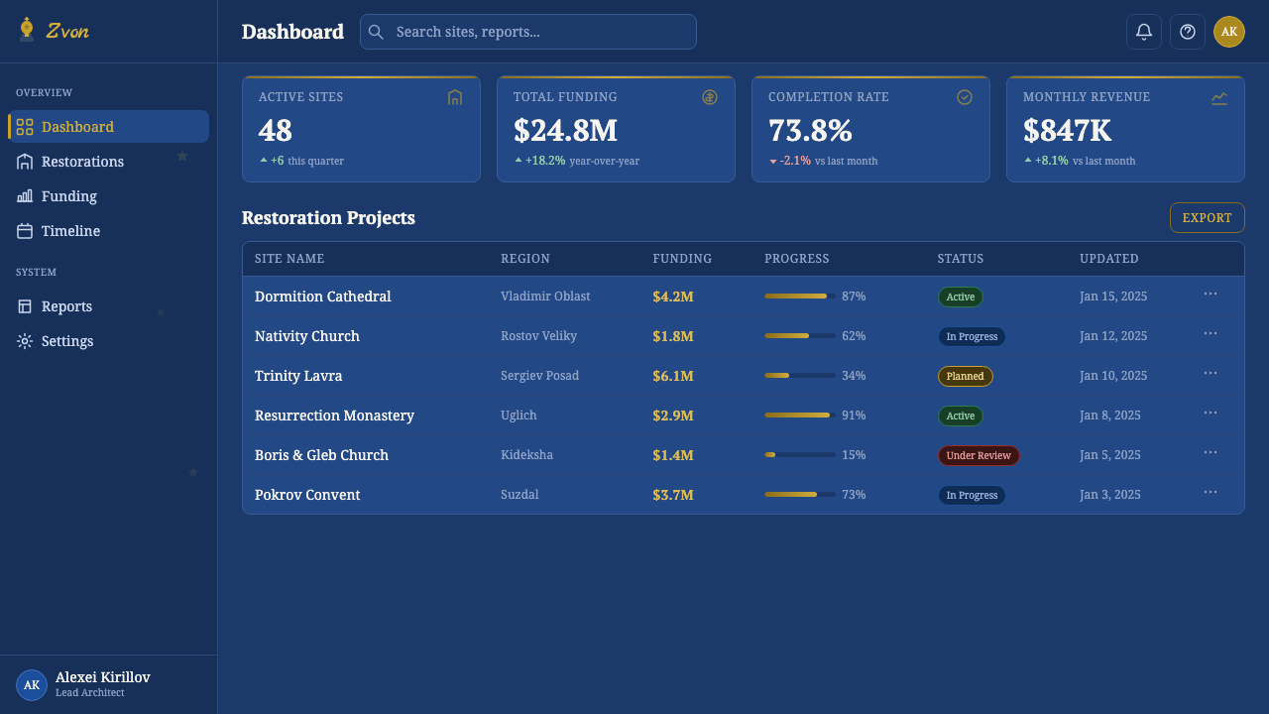Click the Monthly Revenue chart icon
This screenshot has height=714, width=1269.
(1219, 97)
